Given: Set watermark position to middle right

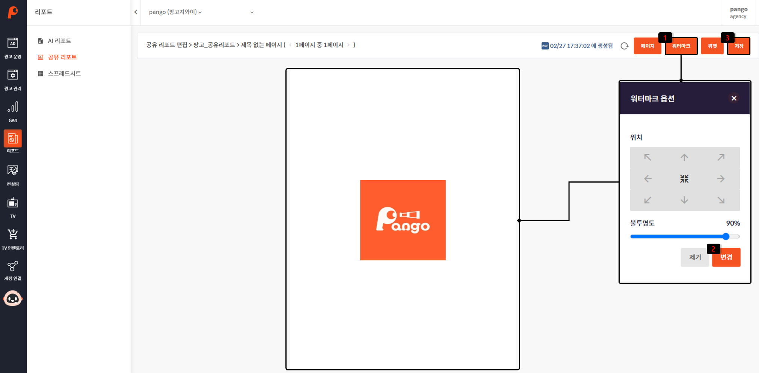Looking at the screenshot, I should [721, 179].
